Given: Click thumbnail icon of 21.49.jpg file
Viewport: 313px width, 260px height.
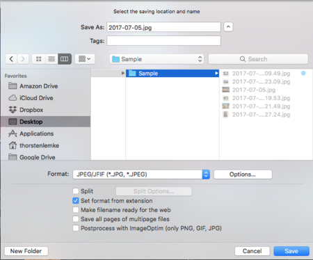Looking at the screenshot, I should click(x=225, y=106).
